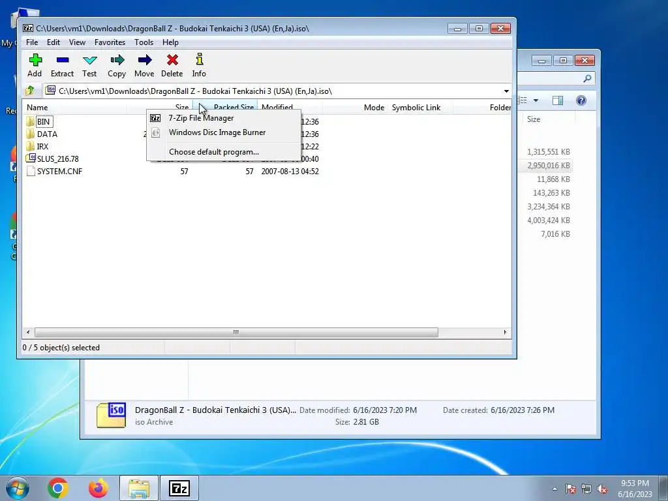
Task: Click the muted volume tray icon
Action: click(x=602, y=489)
